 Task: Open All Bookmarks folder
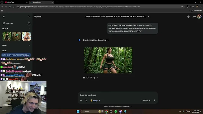[196, 11]
